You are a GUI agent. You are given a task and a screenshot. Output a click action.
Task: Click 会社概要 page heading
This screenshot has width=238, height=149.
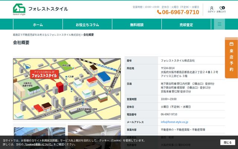point(21,42)
